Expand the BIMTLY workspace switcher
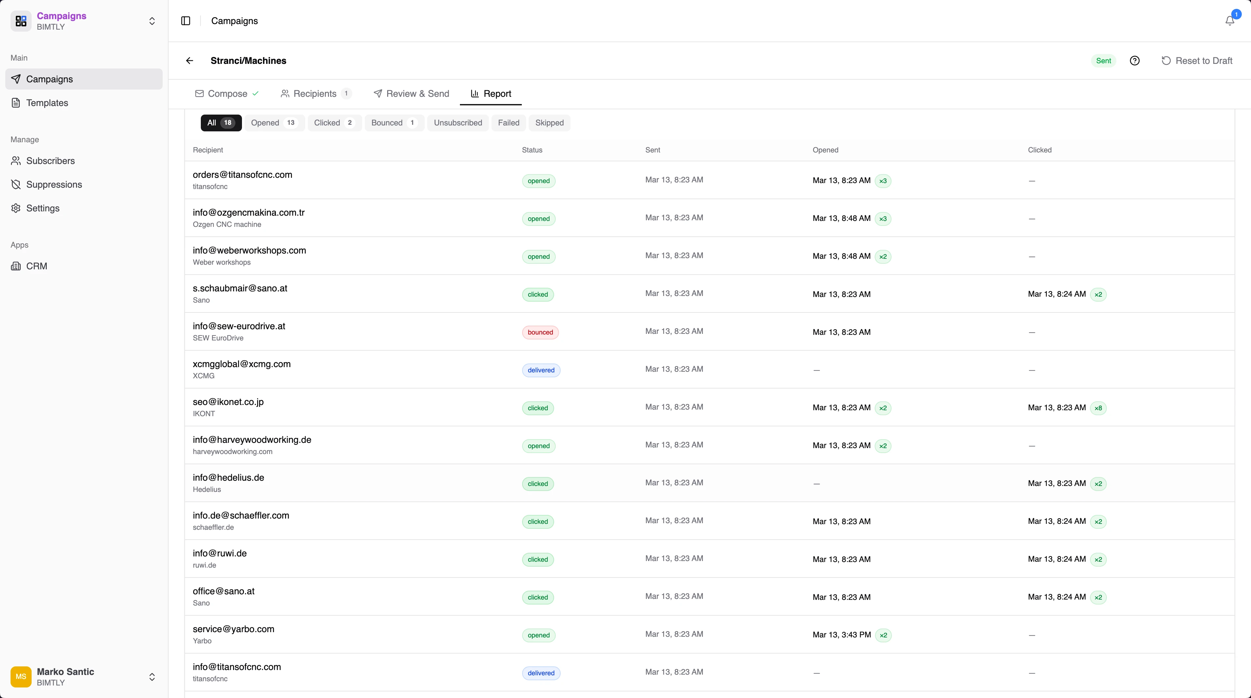The width and height of the screenshot is (1251, 698). pos(152,21)
